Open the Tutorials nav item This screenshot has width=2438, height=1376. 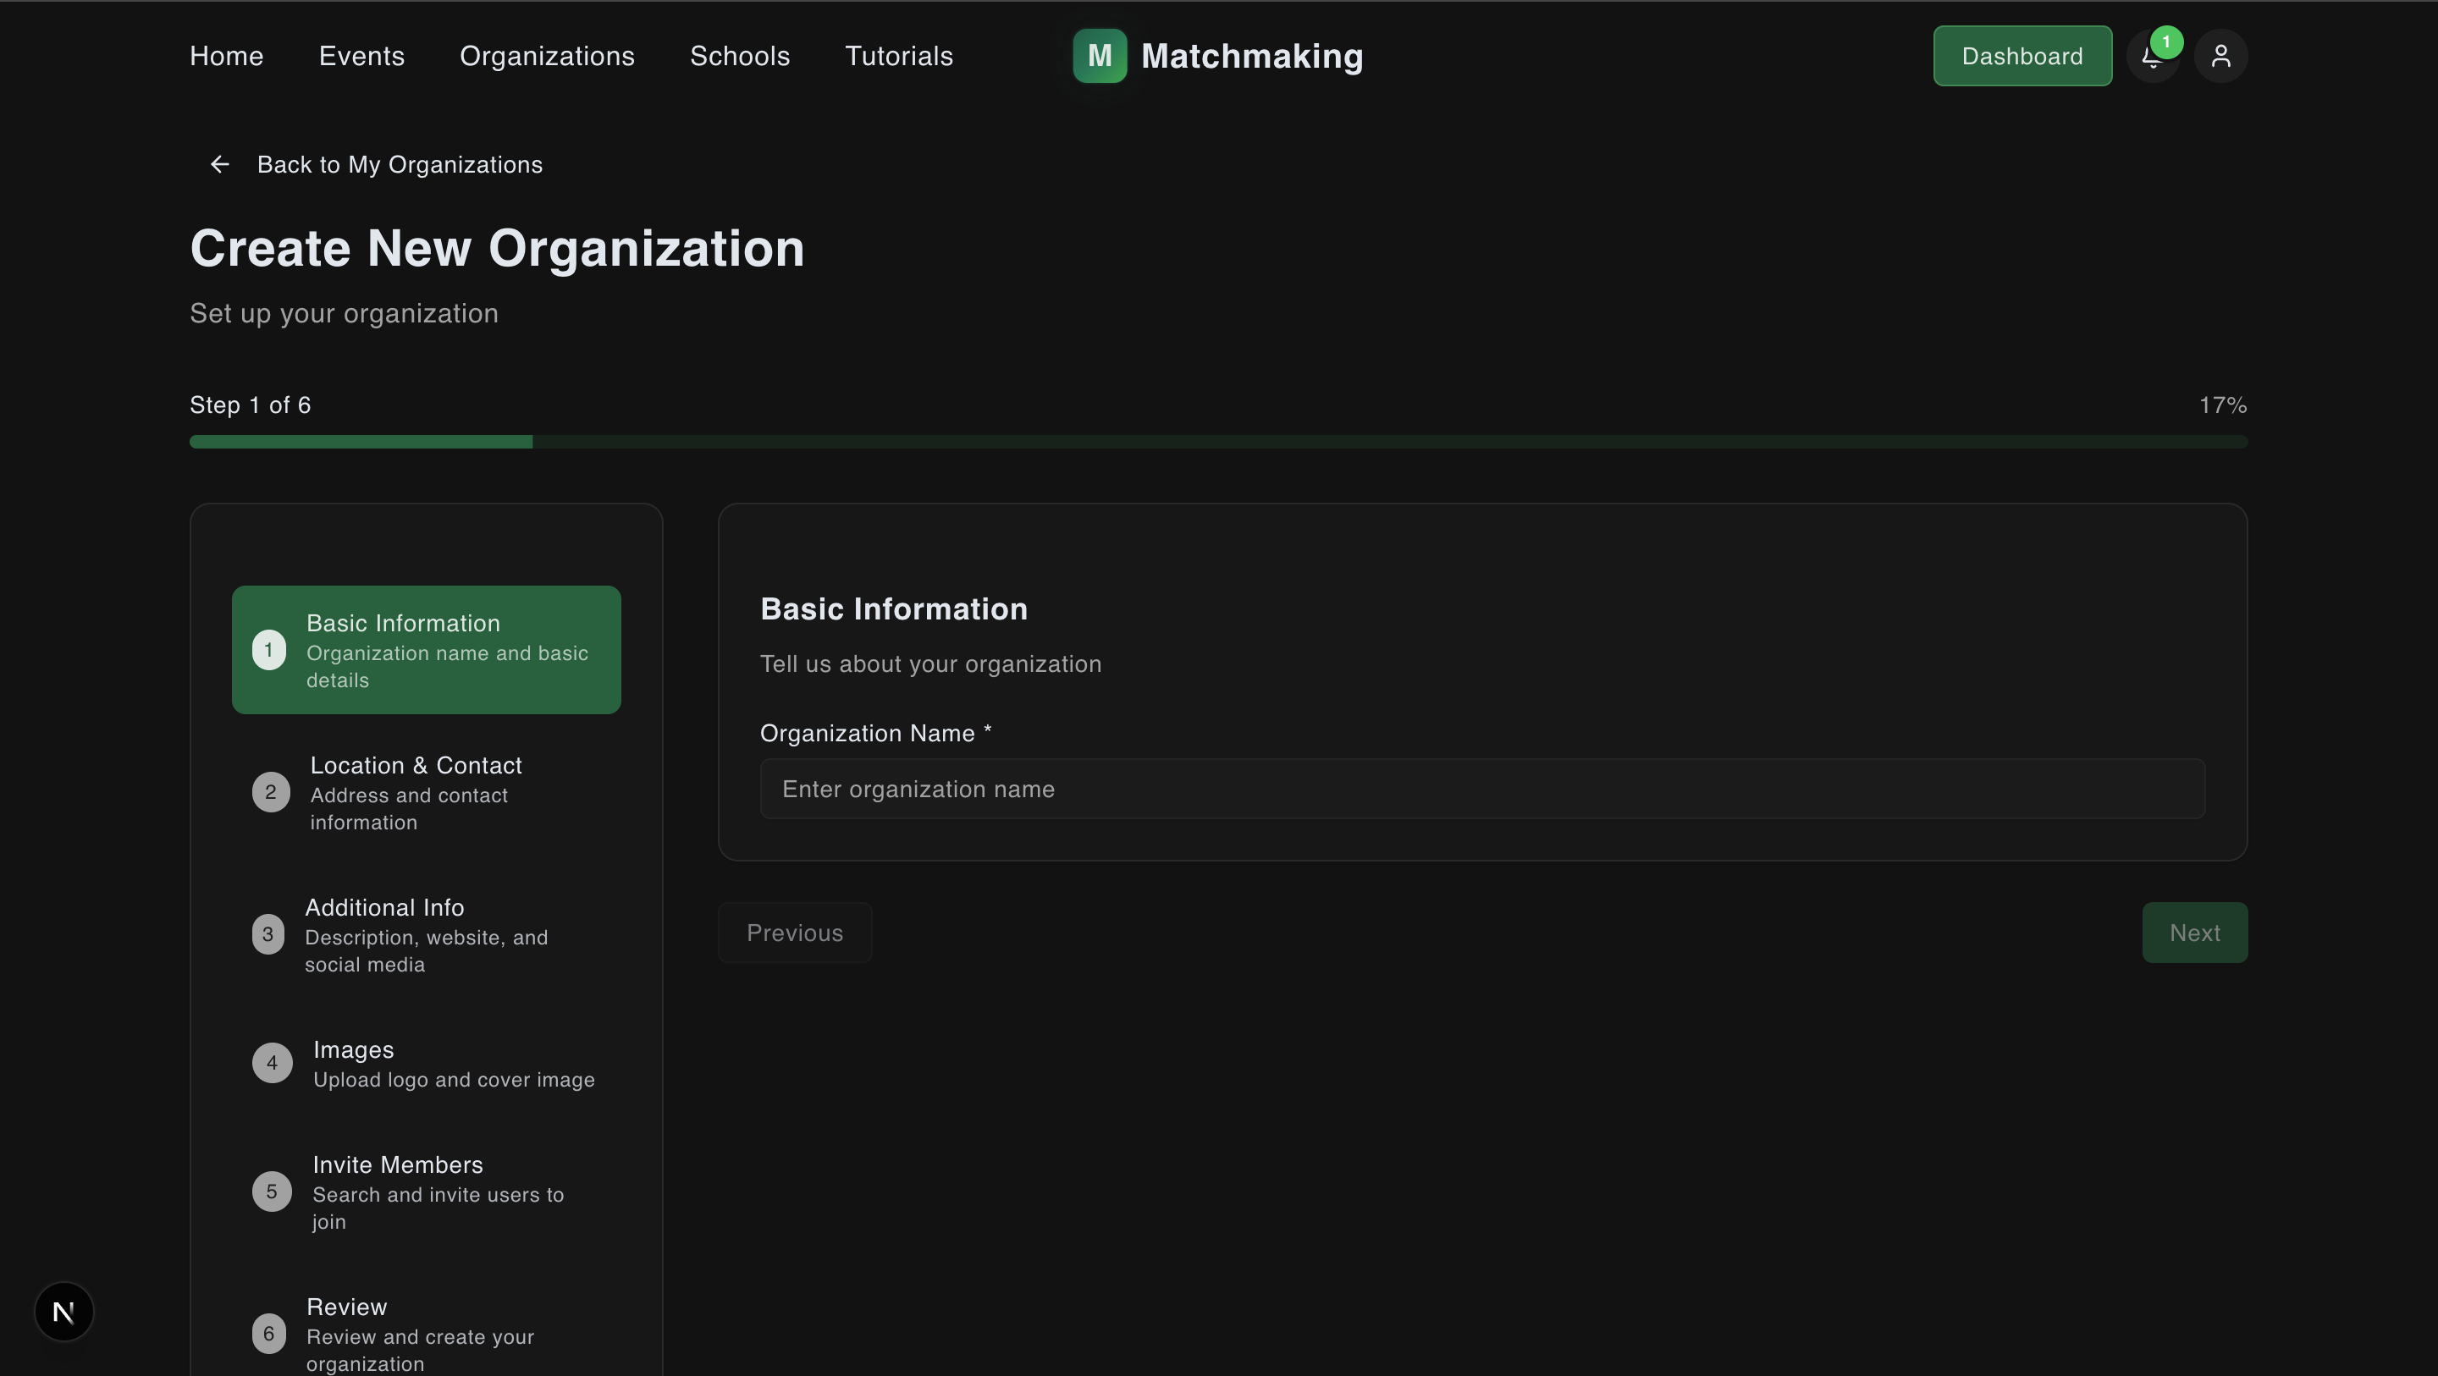click(x=899, y=56)
